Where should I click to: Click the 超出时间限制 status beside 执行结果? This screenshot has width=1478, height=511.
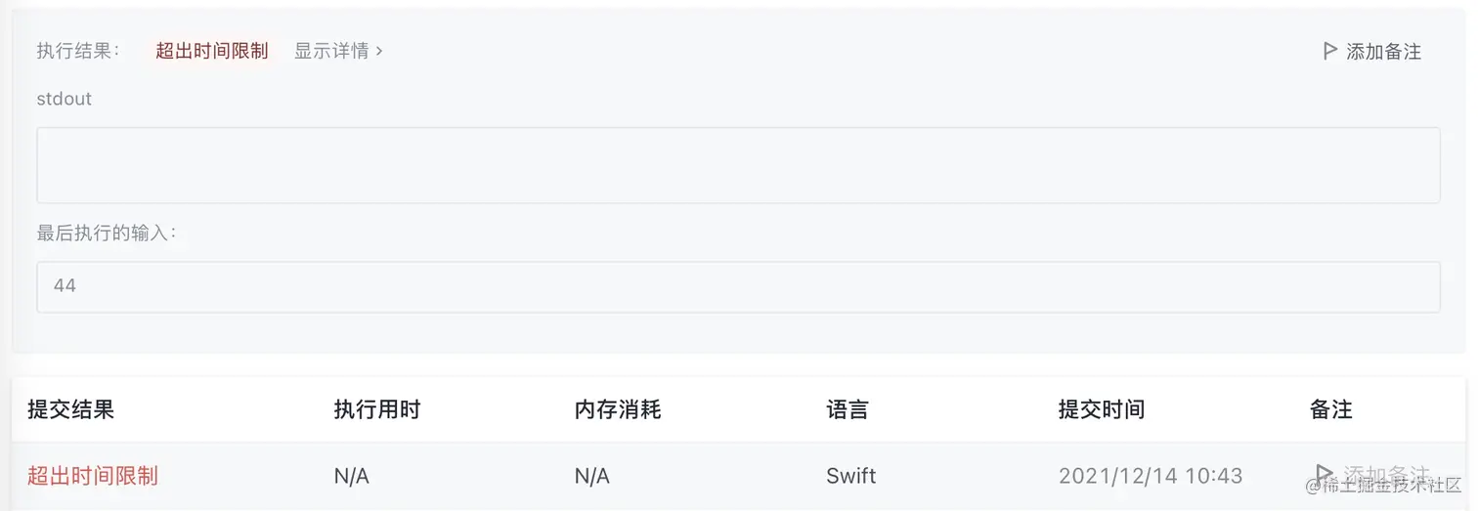pyautogui.click(x=211, y=51)
